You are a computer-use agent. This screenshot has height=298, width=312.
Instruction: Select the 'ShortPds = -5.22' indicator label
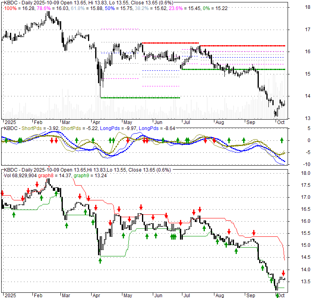[x=79, y=128]
